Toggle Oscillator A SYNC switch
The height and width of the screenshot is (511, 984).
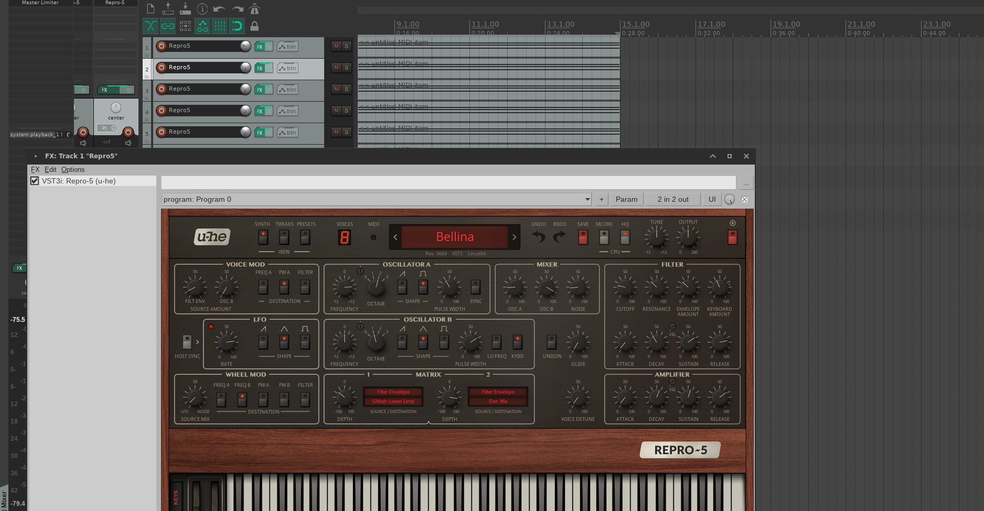(x=475, y=287)
